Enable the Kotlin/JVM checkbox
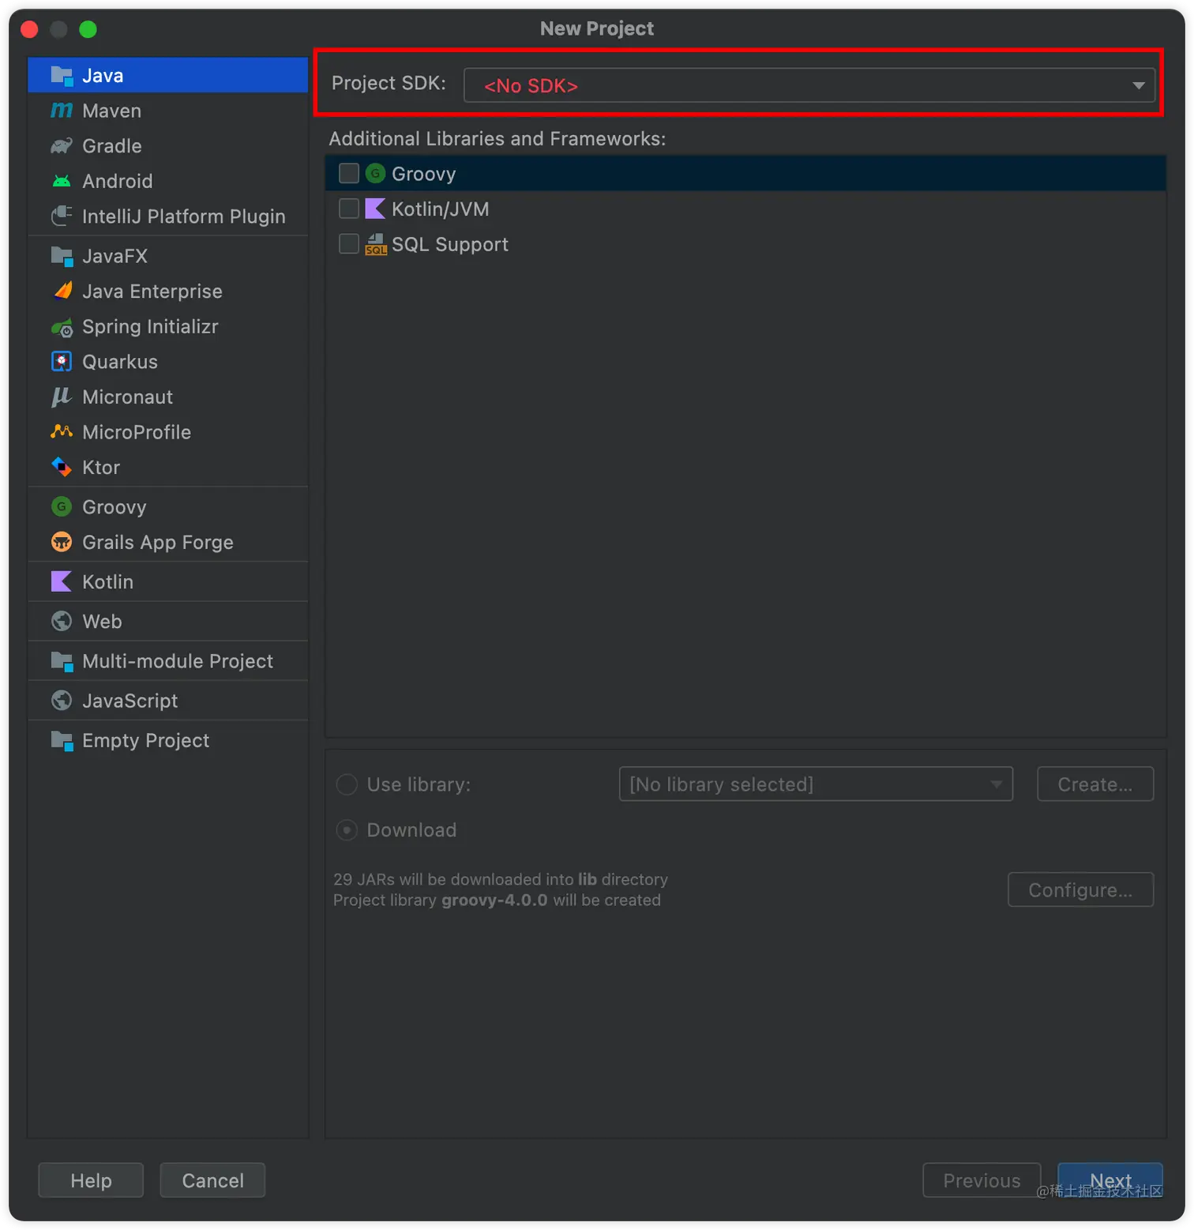 [x=349, y=209]
